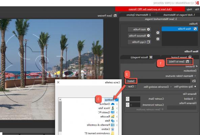Click the Select destination button
200x135 pixels.
(x=131, y=81)
